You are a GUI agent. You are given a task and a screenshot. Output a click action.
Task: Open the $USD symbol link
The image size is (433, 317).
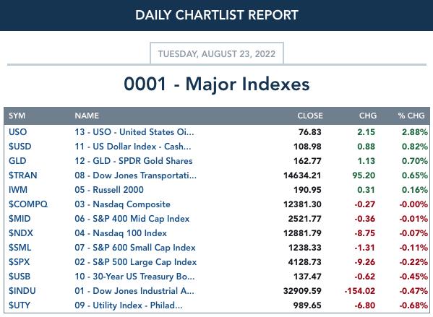pyautogui.click(x=20, y=146)
